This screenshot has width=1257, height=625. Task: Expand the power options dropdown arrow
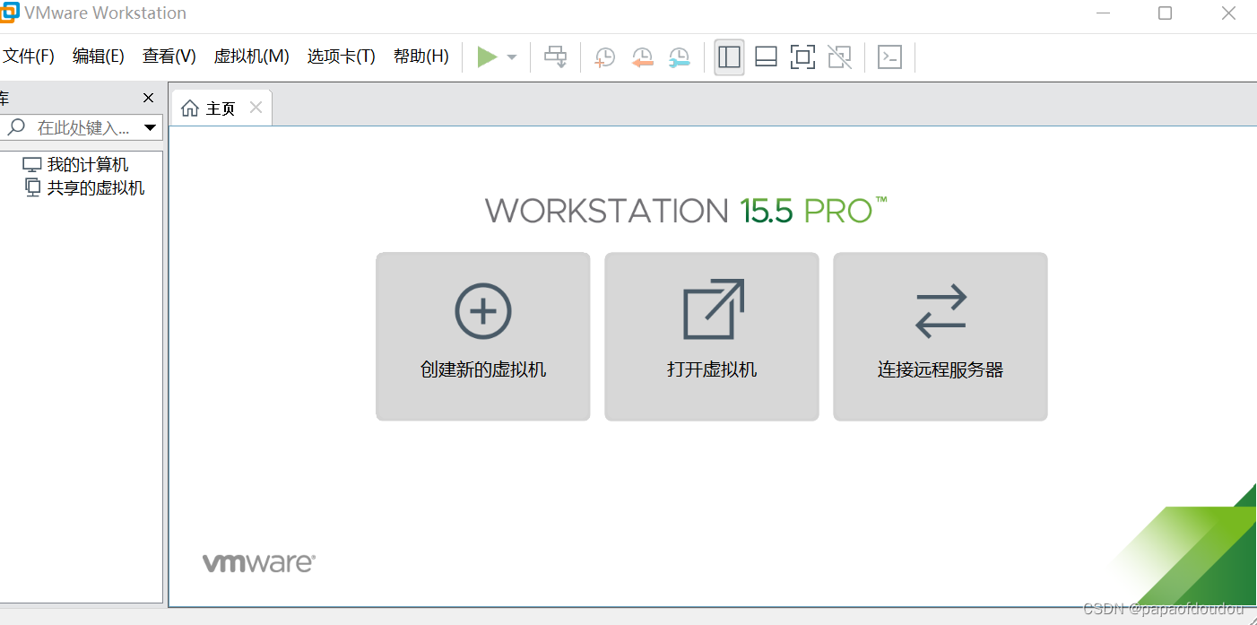coord(512,57)
